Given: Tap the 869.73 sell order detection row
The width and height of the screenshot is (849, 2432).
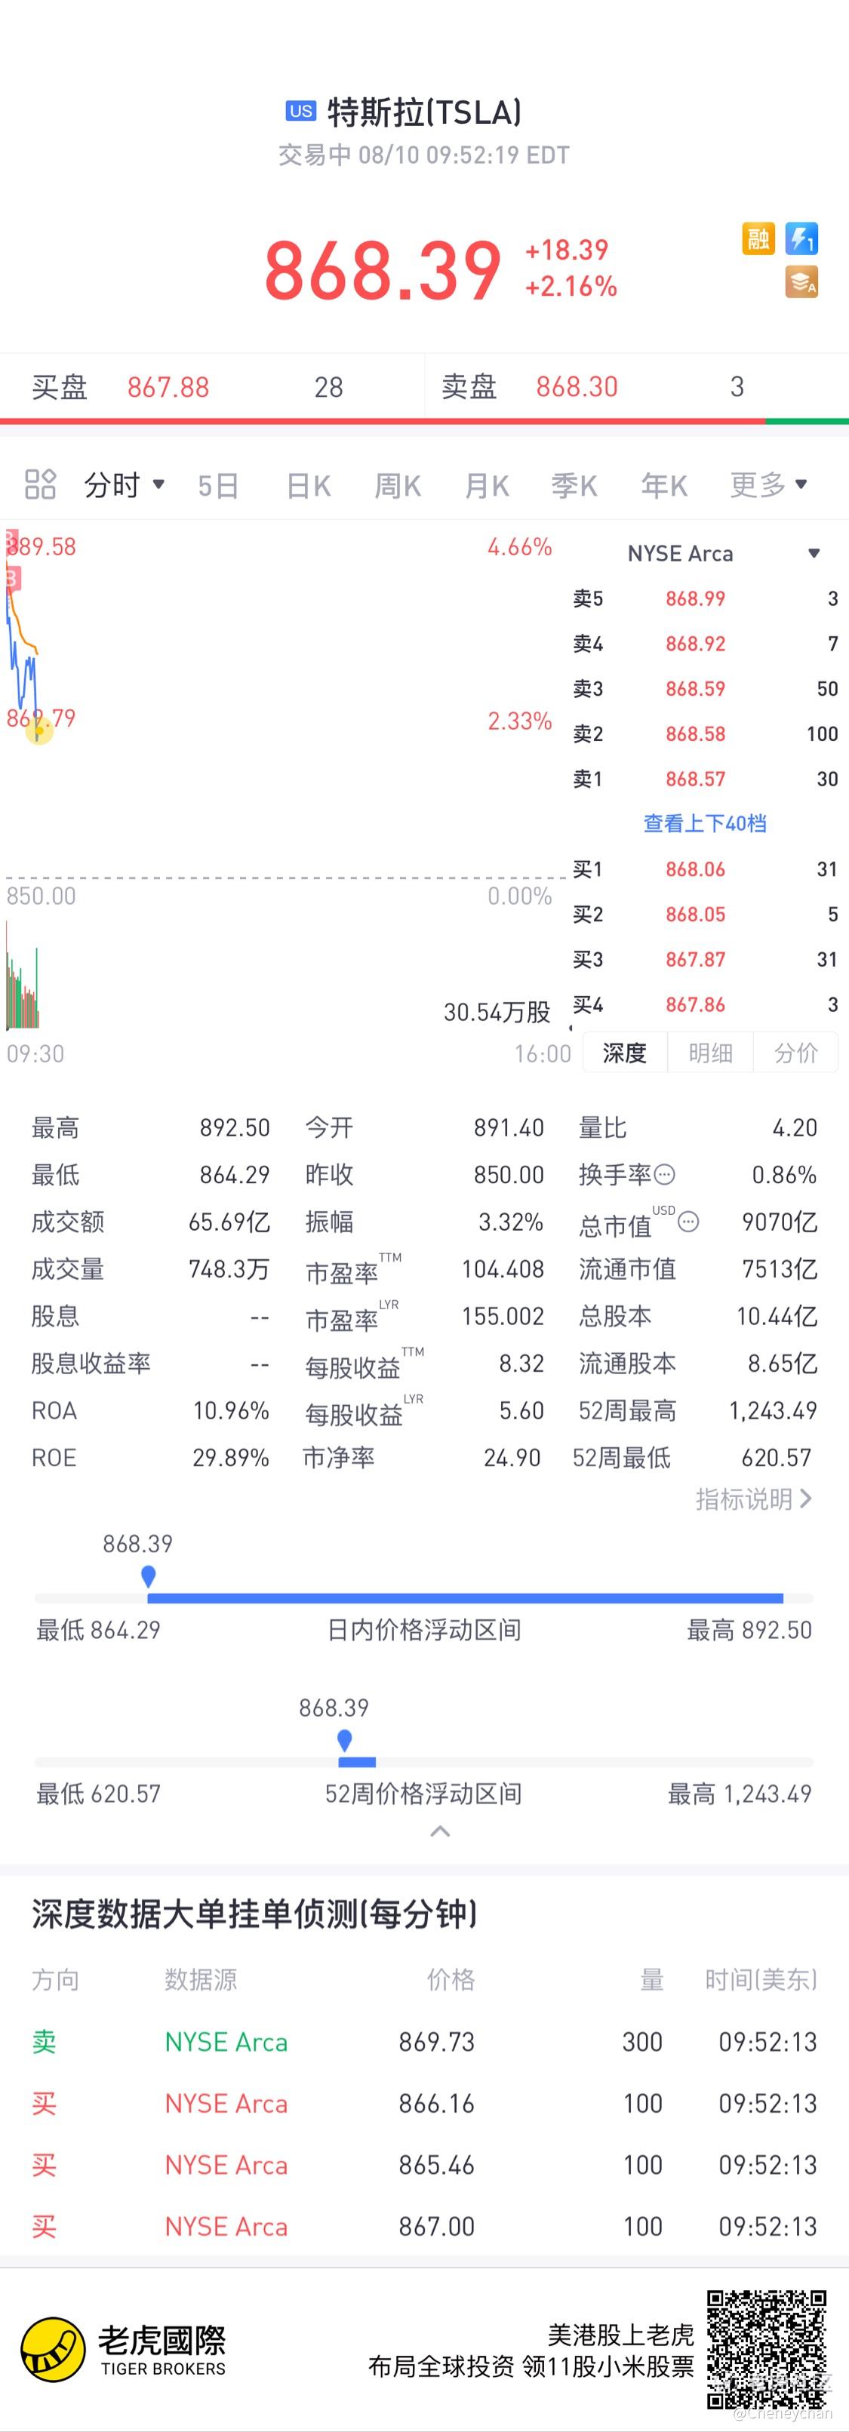Looking at the screenshot, I should point(424,2042).
